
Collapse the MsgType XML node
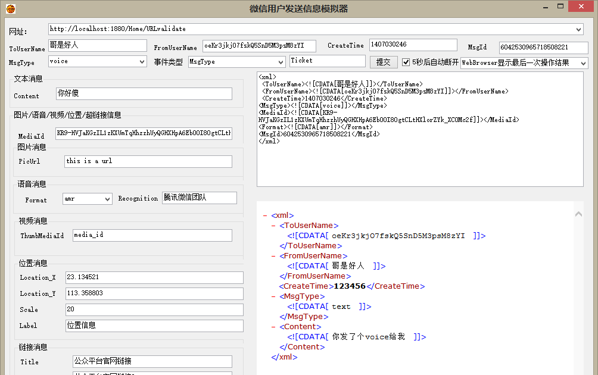pos(273,296)
